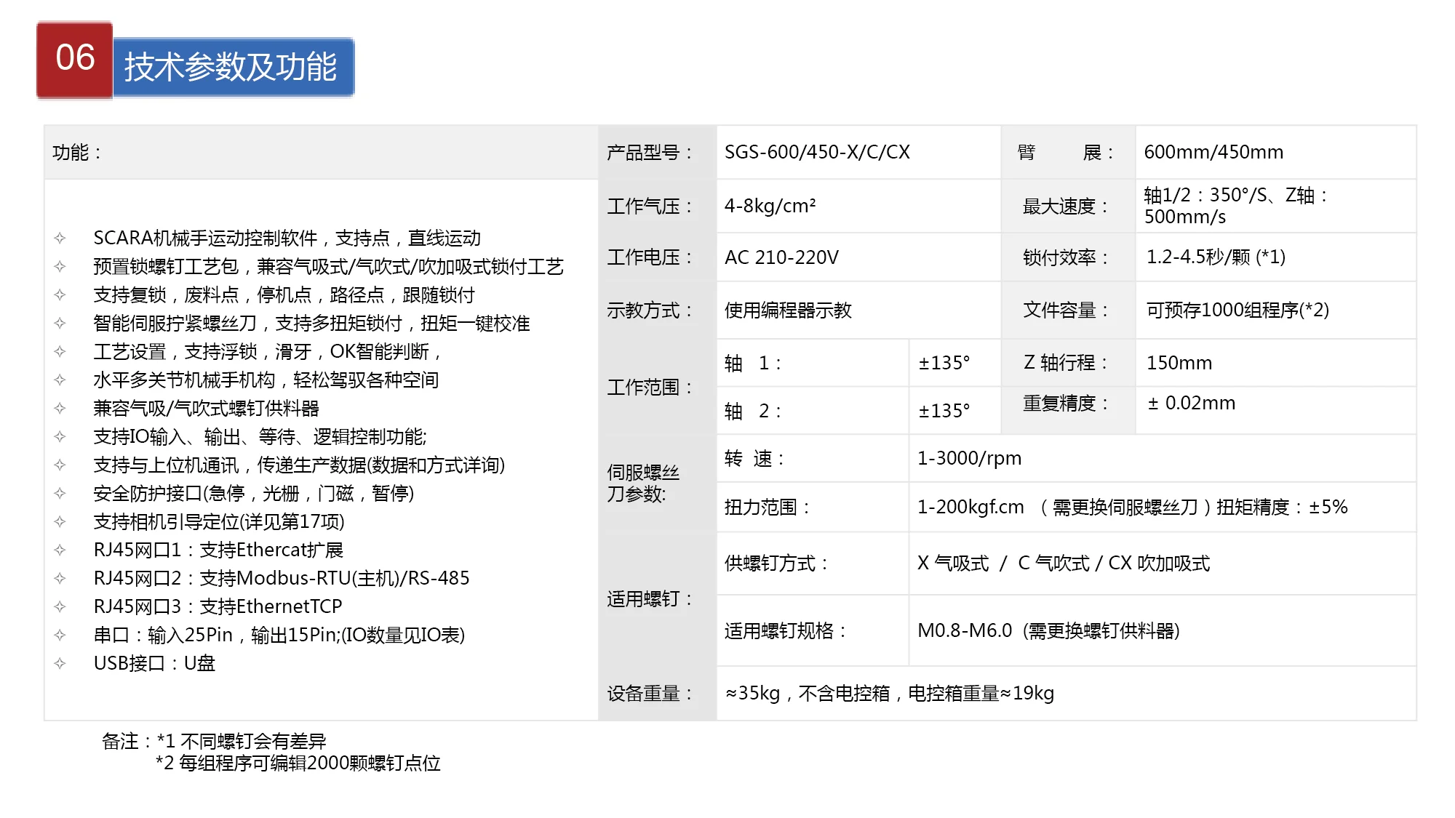The width and height of the screenshot is (1455, 818).
Task: Select the 兼容气吸/气吹式螺钉供料器 line
Action: tap(206, 409)
